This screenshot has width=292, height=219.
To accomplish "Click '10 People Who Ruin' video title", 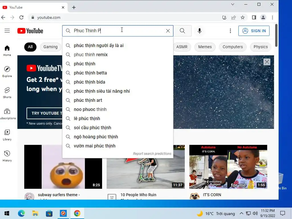I will point(138,195).
